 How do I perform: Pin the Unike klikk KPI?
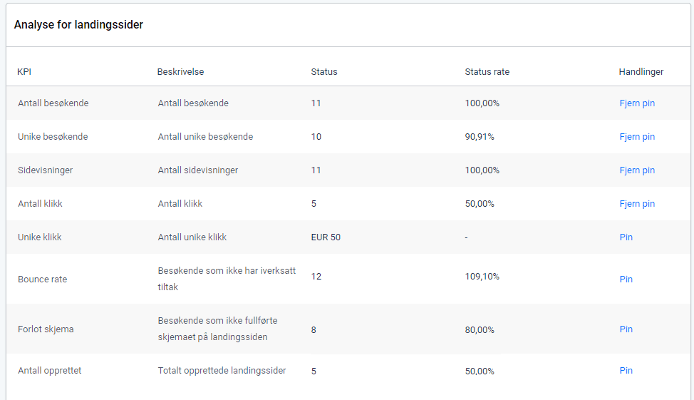(626, 237)
